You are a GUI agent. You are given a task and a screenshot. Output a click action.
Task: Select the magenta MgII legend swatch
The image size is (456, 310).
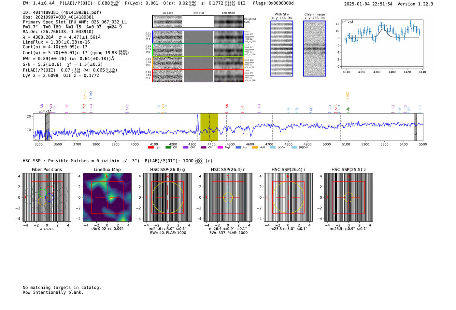[x=221, y=147]
